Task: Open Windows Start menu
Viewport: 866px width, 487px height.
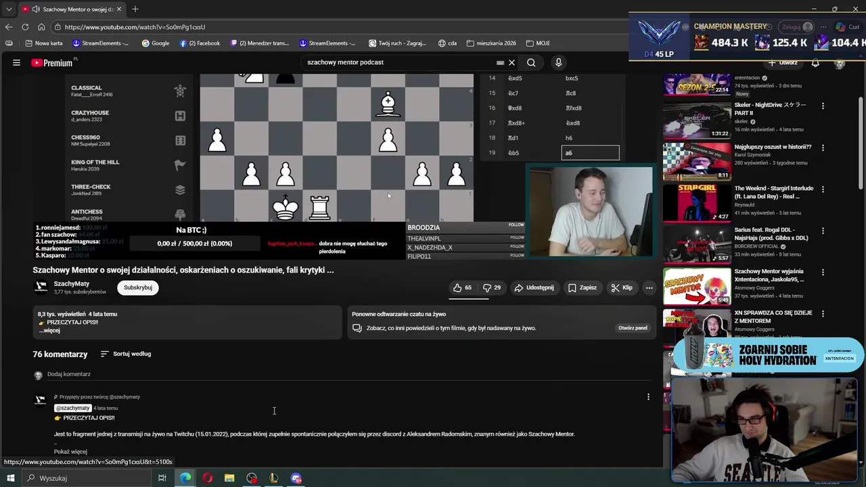Action: pos(10,478)
